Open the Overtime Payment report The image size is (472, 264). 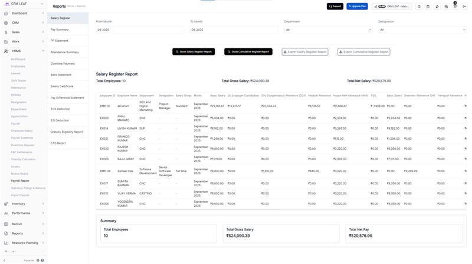[68, 64]
